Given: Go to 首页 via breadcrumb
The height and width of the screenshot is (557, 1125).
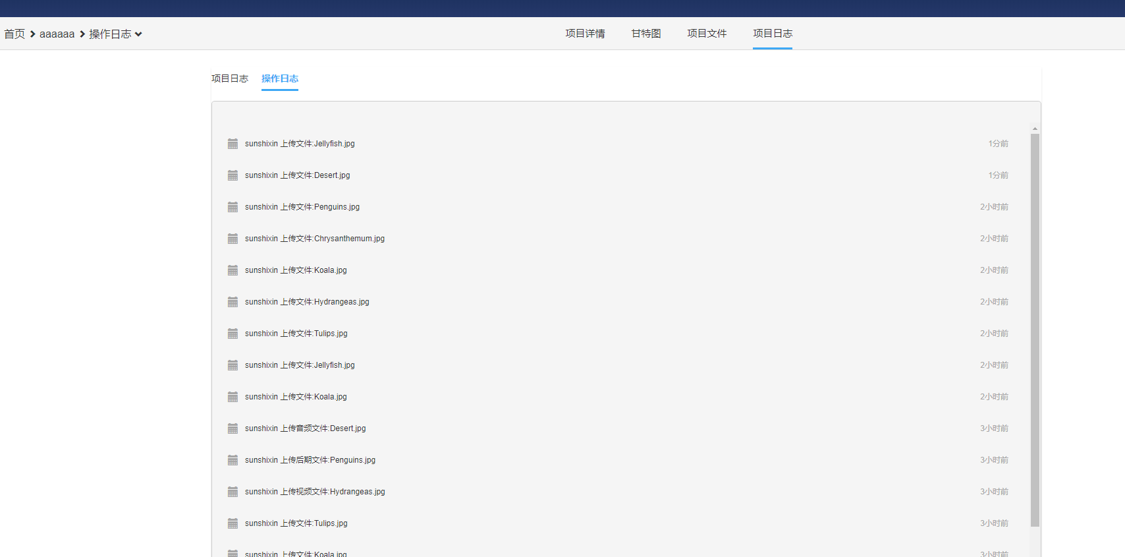Looking at the screenshot, I should pos(14,34).
